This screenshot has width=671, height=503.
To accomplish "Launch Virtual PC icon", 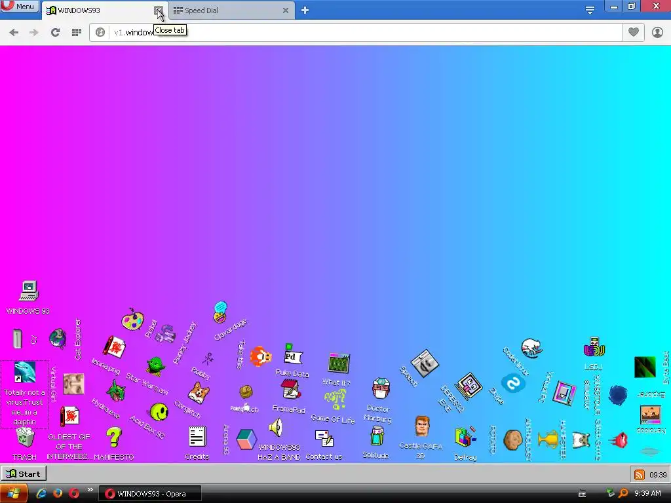I will pyautogui.click(x=564, y=393).
